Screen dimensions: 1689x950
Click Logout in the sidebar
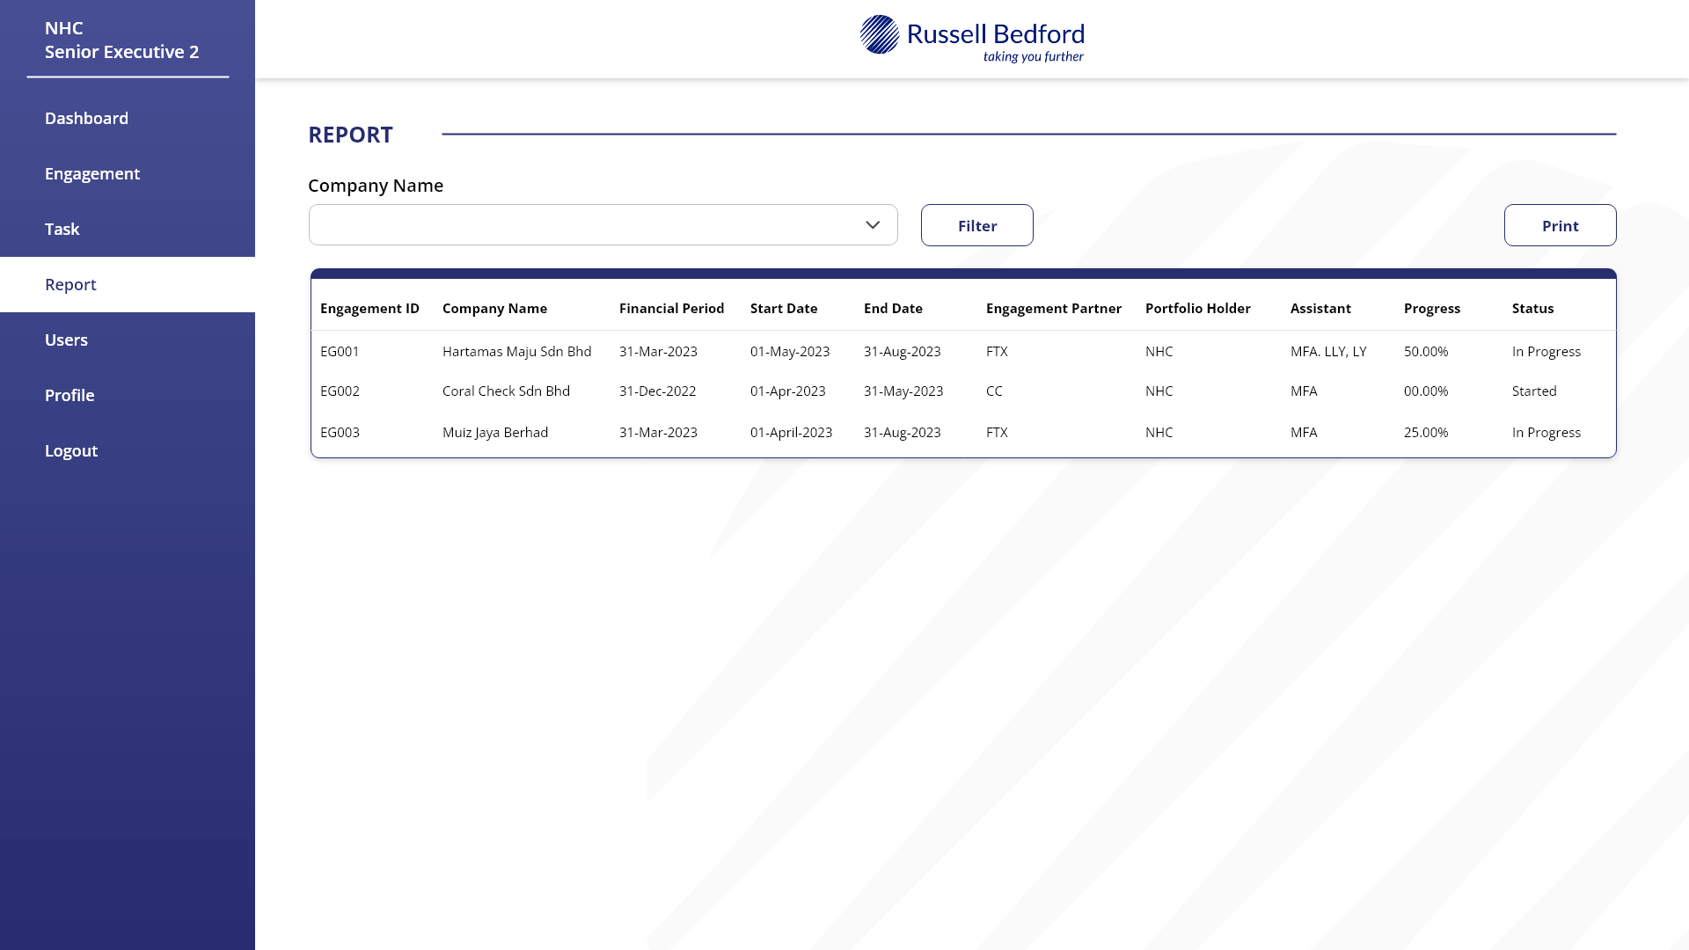71,450
